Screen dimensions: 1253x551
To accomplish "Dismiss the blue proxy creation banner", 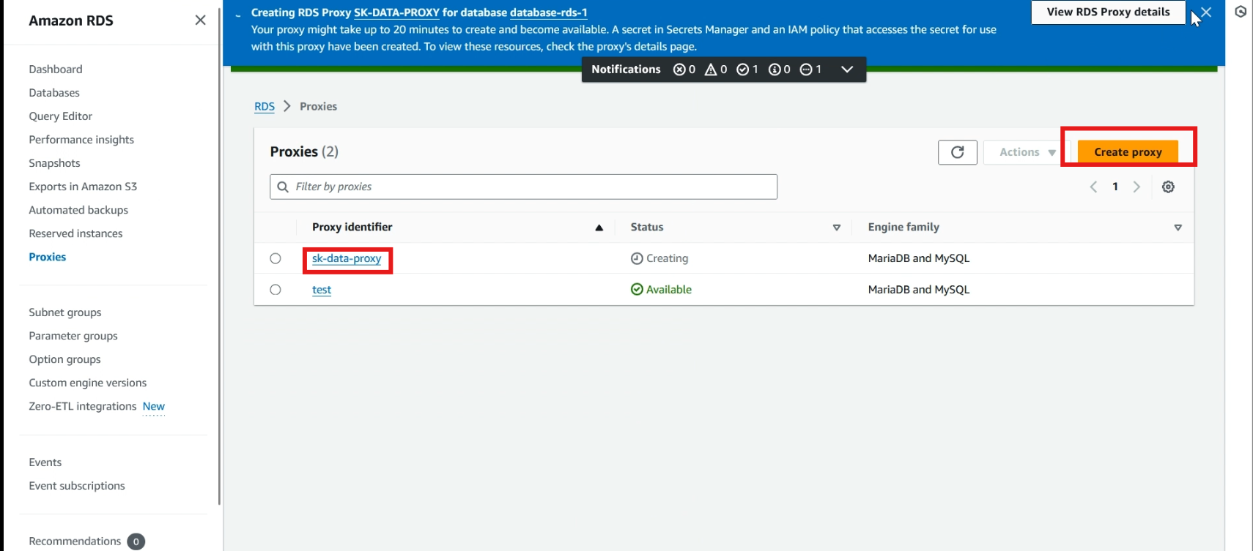I will click(x=1206, y=12).
